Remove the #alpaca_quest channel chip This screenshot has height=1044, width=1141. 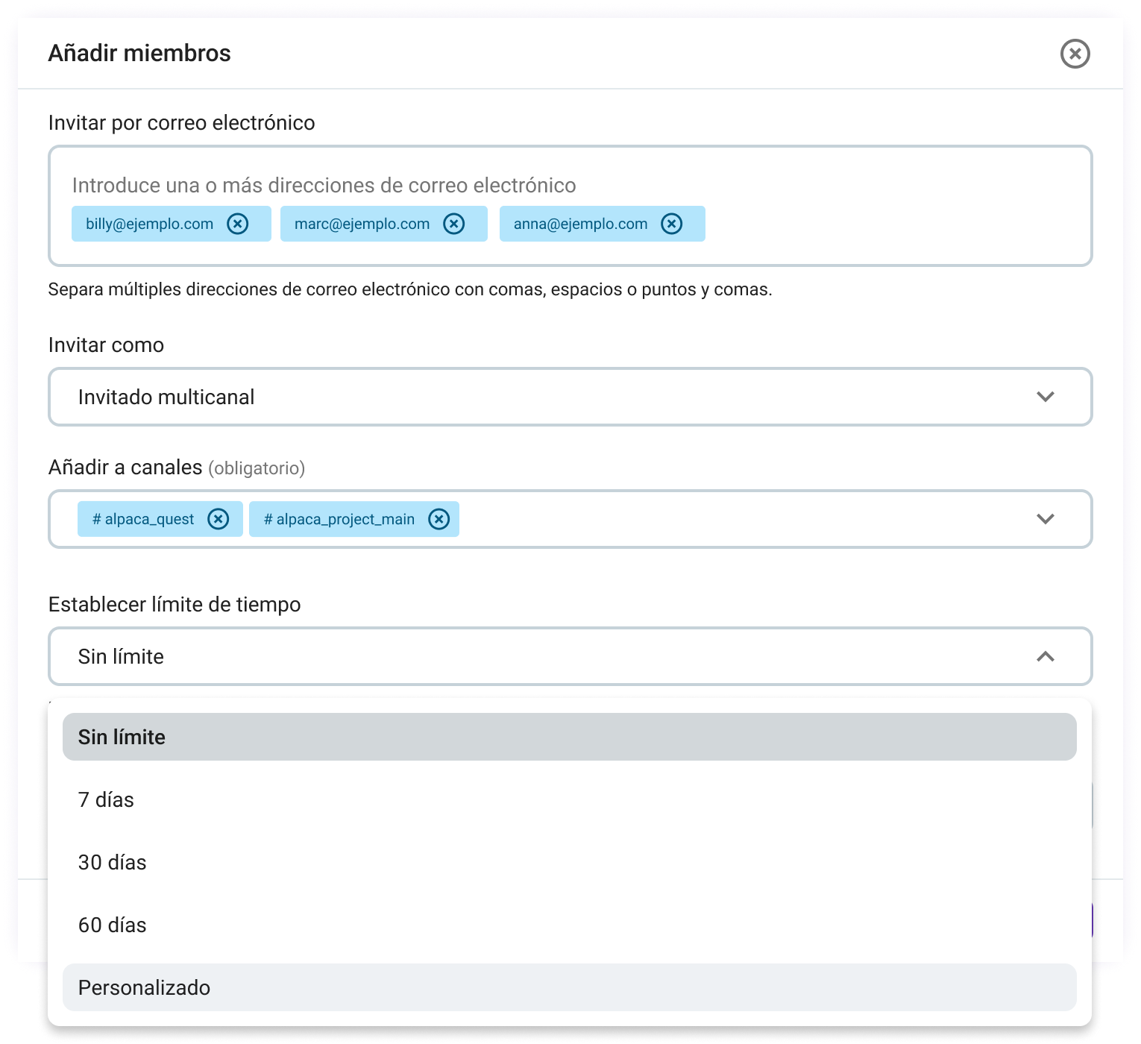pyautogui.click(x=219, y=519)
